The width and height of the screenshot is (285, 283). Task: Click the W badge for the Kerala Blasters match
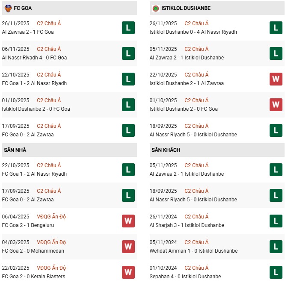128,272
